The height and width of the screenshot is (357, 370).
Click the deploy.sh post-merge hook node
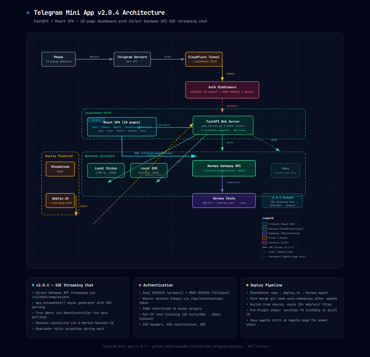(60, 201)
